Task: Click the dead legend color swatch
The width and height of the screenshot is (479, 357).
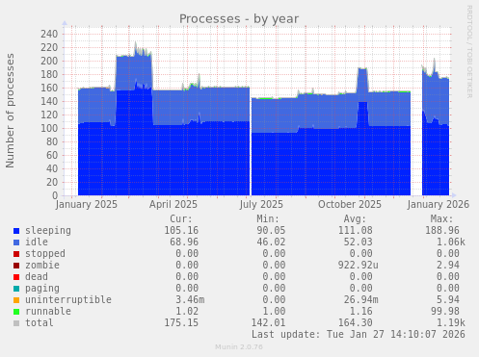Action: (x=16, y=277)
